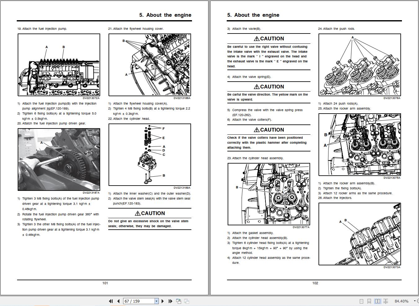Click step '24. Attach the push rods.'
This screenshot has height=306, width=419.
(x=337, y=29)
